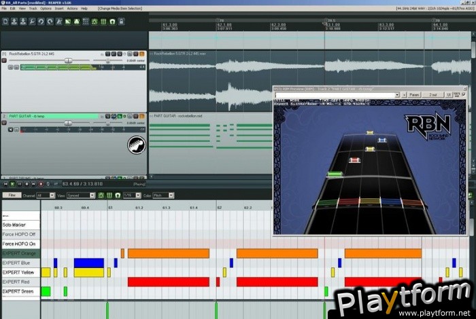
Task: Arm the PART GUITAR track for recording
Action: click(x=4, y=123)
